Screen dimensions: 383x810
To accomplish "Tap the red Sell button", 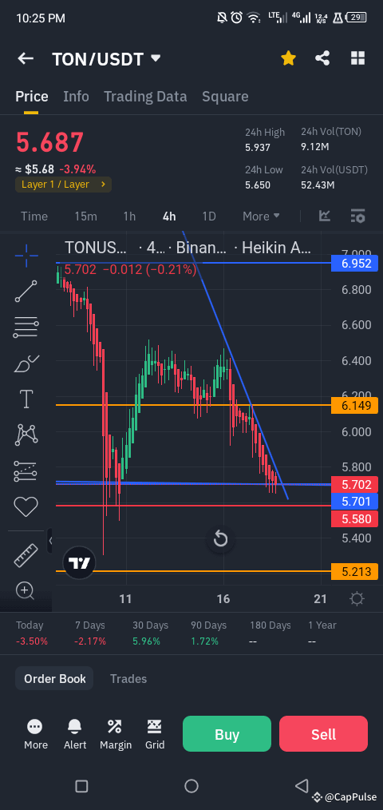I will point(324,734).
